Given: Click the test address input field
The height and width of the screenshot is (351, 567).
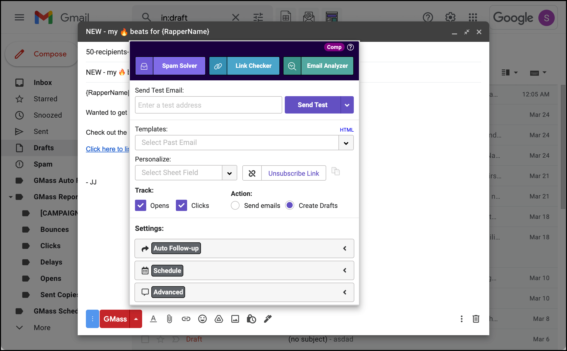Looking at the screenshot, I should tap(208, 105).
